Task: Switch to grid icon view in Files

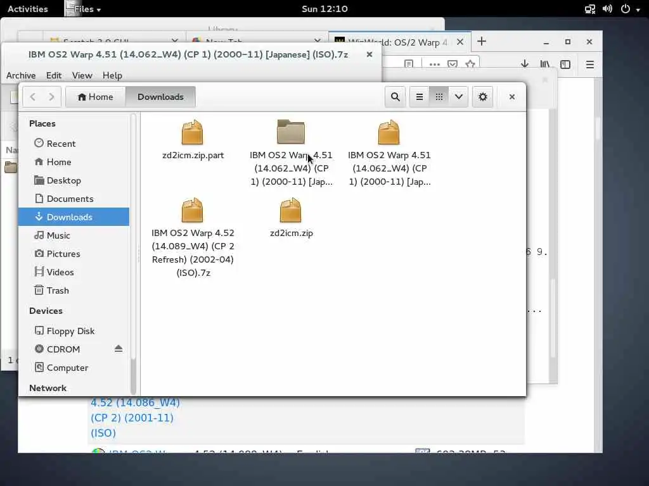Action: click(x=439, y=97)
